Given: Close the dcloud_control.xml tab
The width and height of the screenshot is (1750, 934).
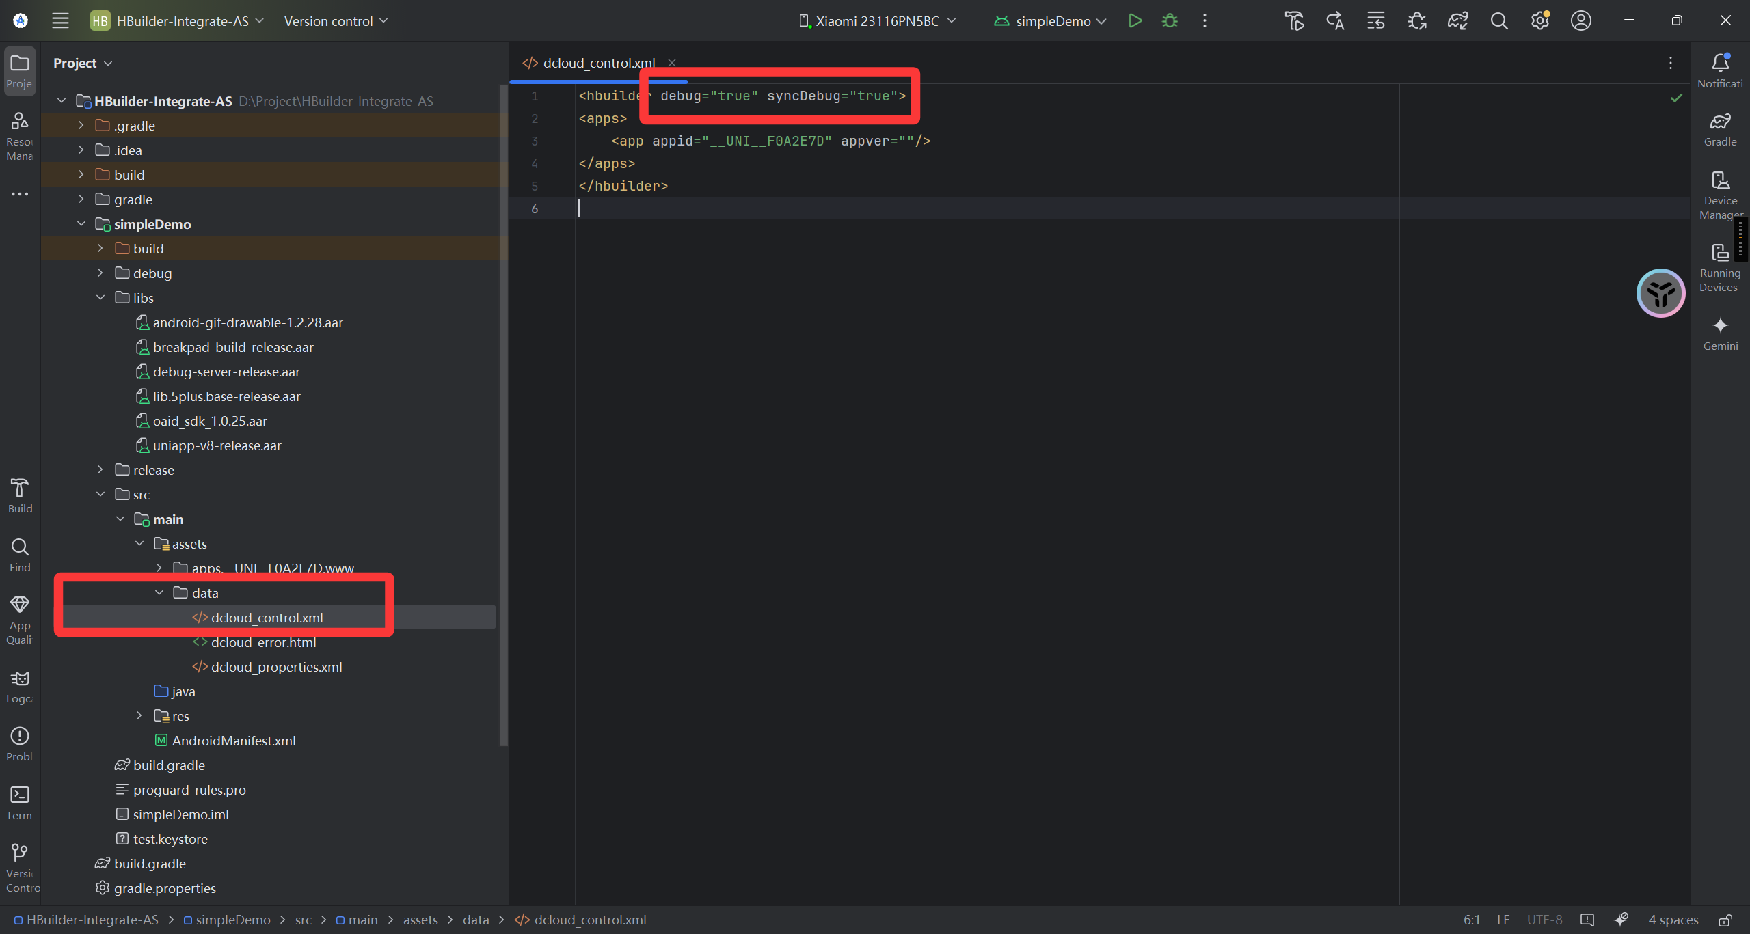Looking at the screenshot, I should click(672, 63).
